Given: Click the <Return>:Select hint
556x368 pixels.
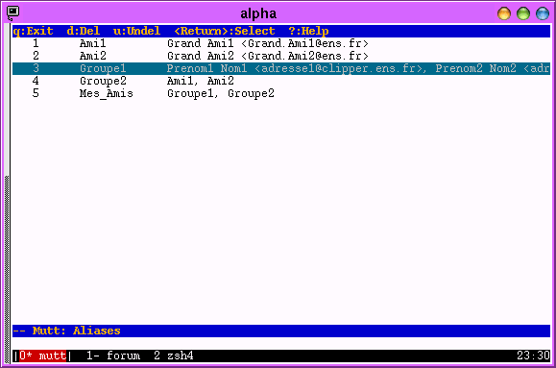Looking at the screenshot, I should [x=225, y=32].
